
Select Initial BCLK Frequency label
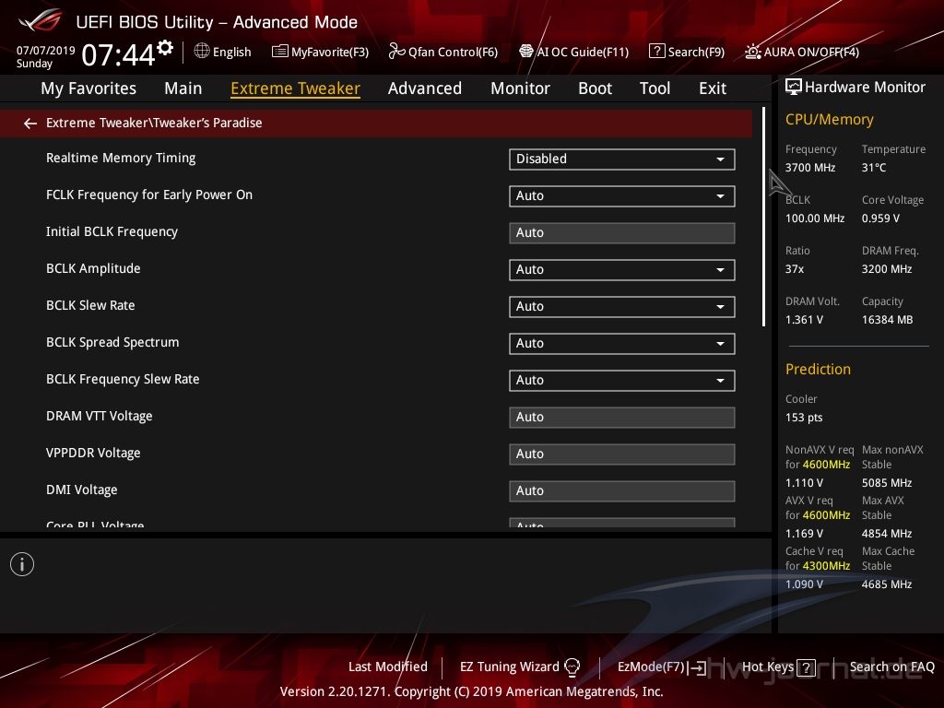[x=112, y=231]
